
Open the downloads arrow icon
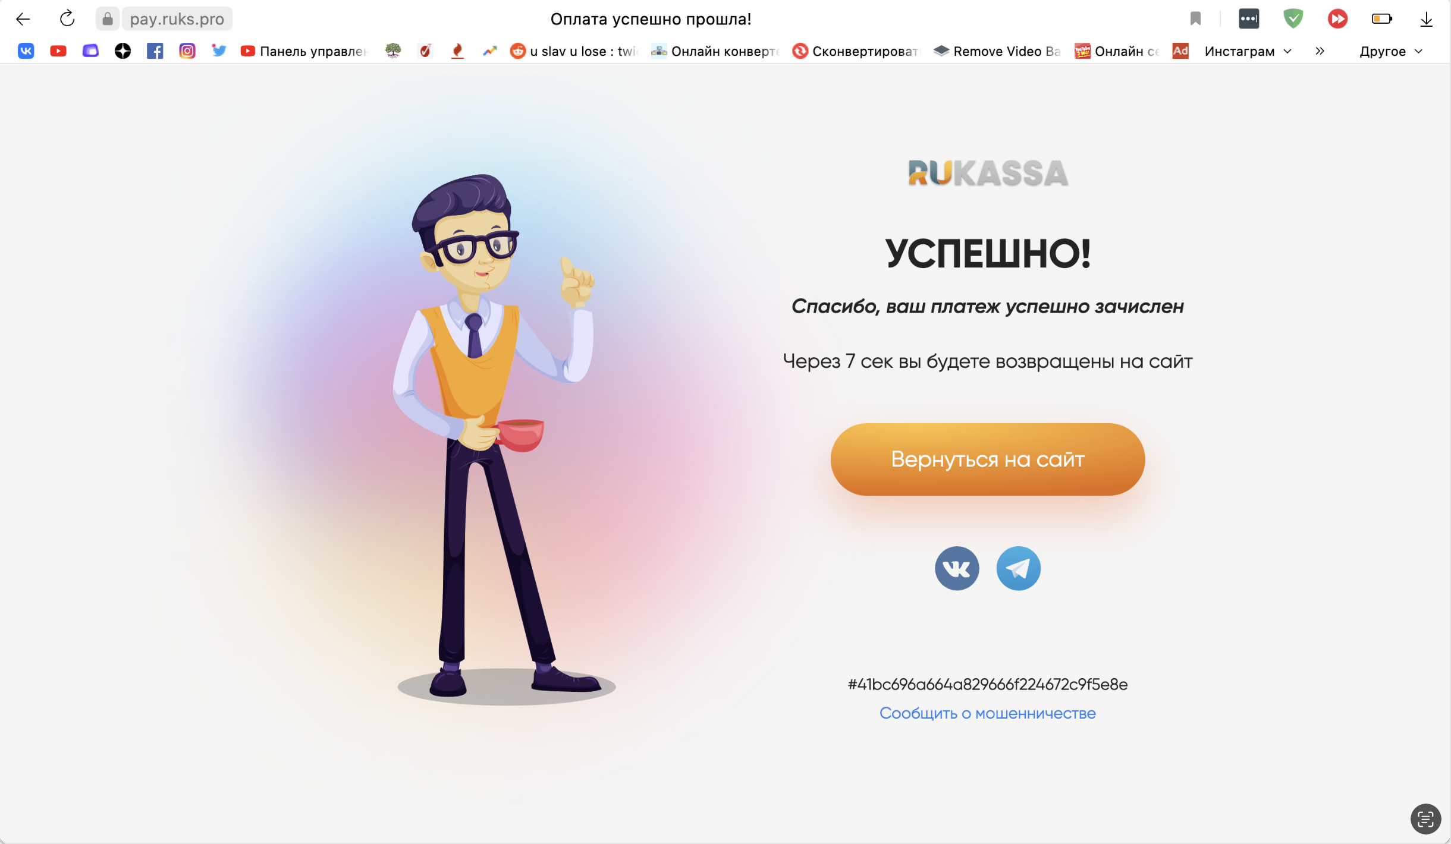(x=1426, y=19)
